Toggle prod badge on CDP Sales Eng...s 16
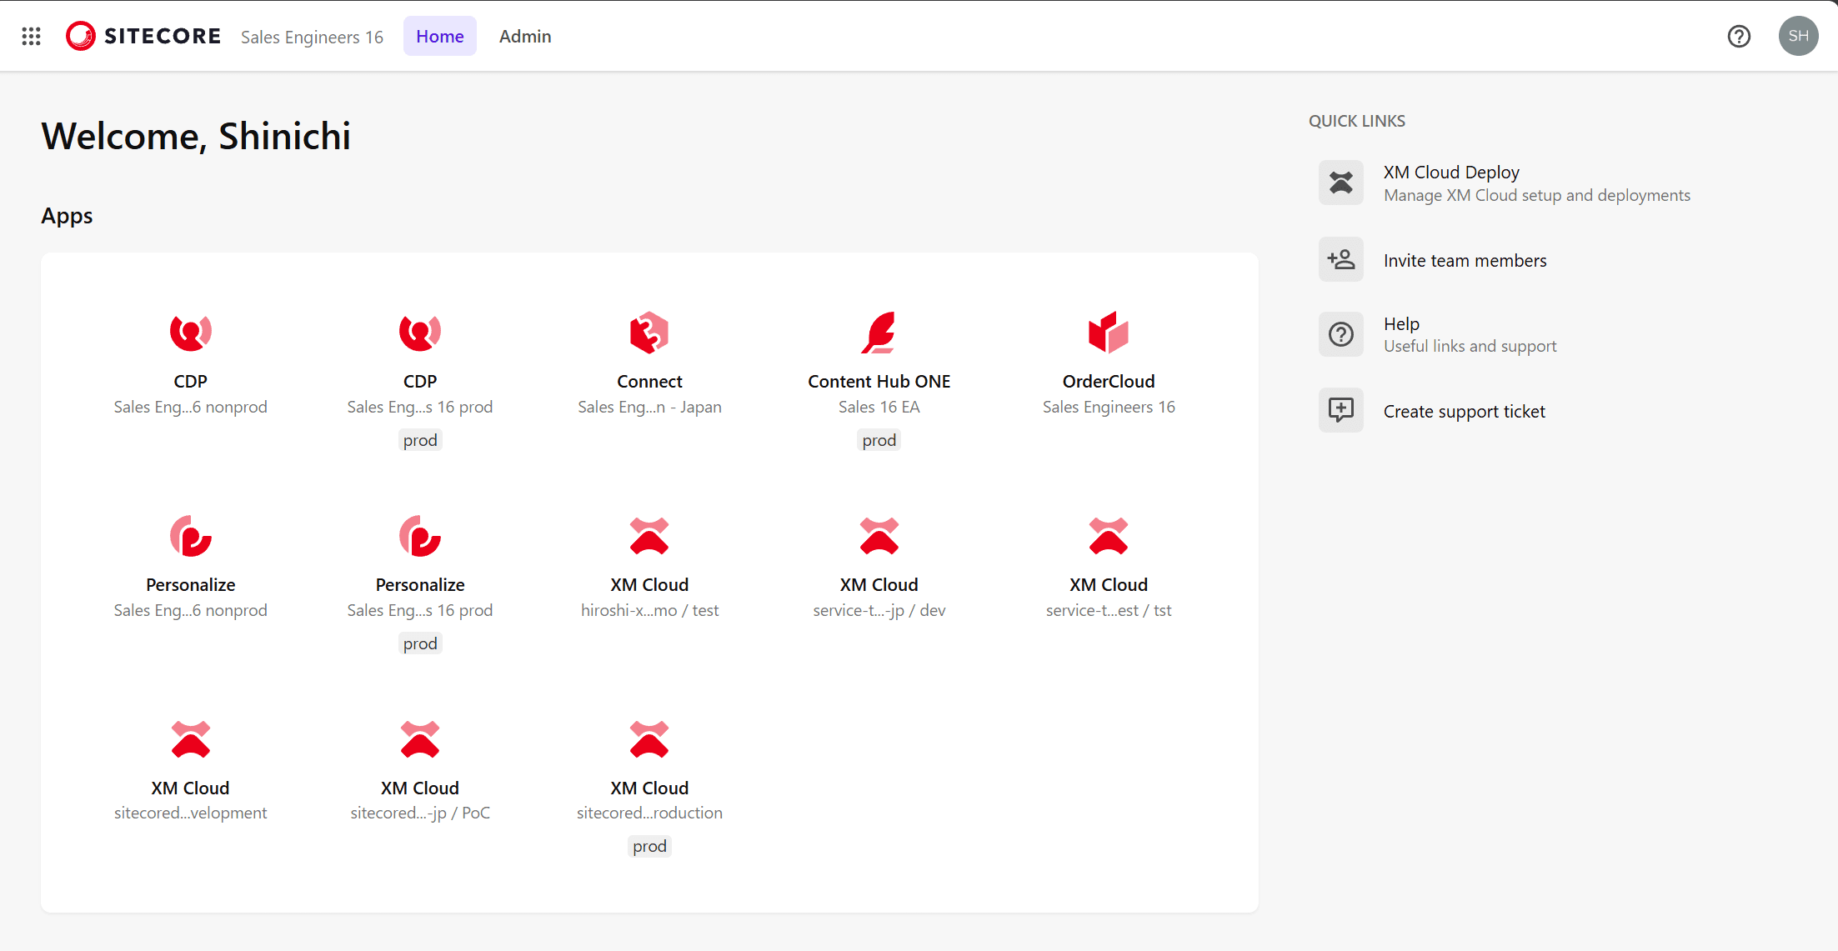Viewport: 1838px width, 951px height. [421, 439]
